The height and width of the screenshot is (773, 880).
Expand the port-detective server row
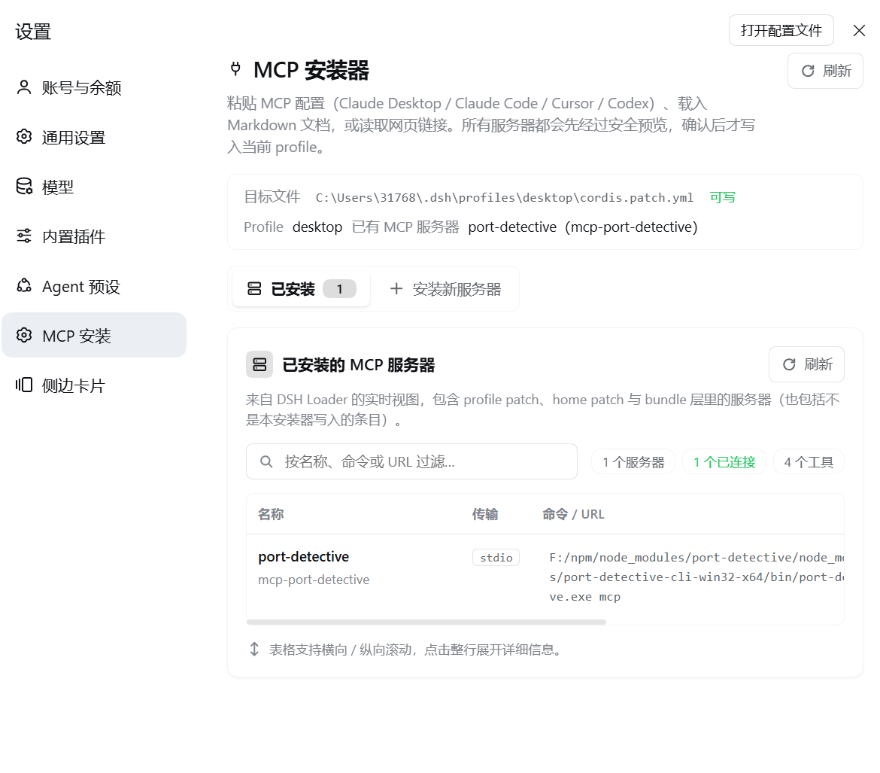(x=545, y=577)
